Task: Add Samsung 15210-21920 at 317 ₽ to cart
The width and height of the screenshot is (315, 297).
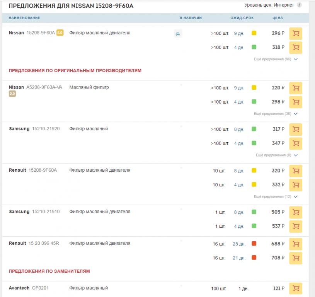Action: [296, 130]
